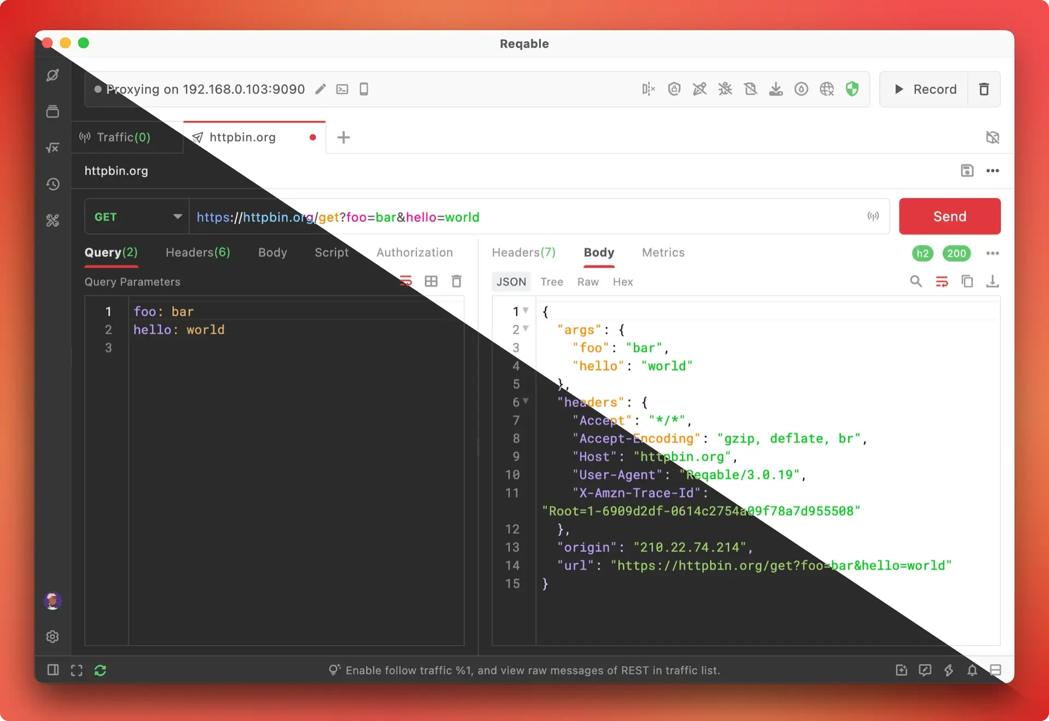This screenshot has height=721, width=1049.
Task: Open History from the left sidebar
Action: coord(52,184)
